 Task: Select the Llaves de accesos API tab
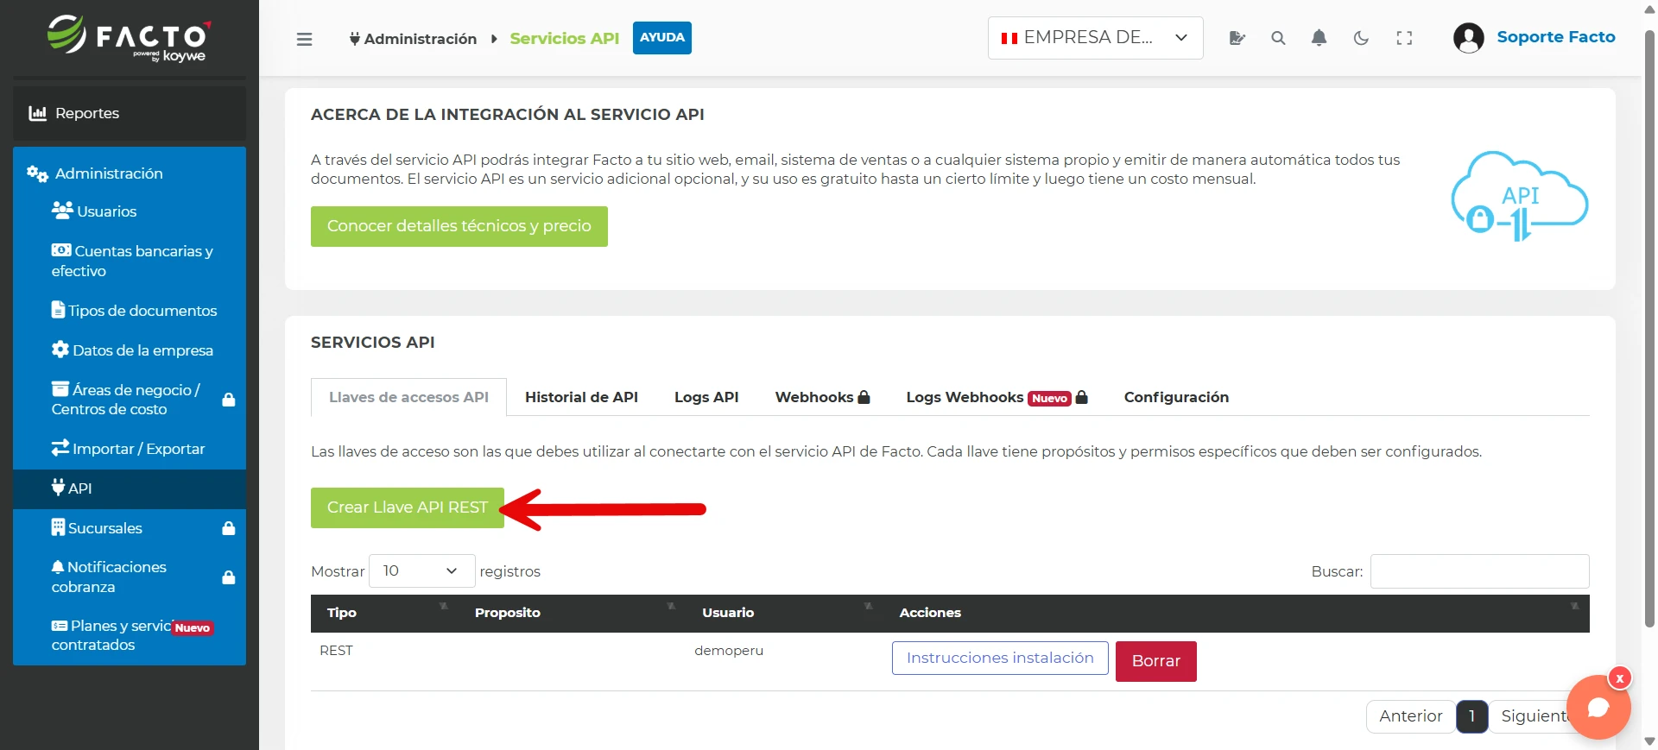[408, 397]
